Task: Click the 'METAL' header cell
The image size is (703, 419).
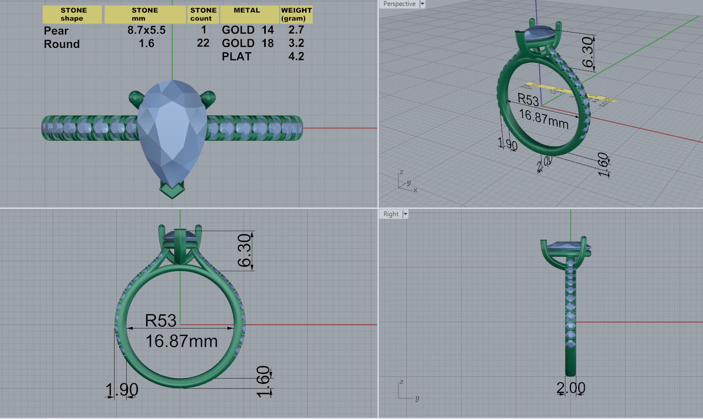Action: (x=249, y=14)
